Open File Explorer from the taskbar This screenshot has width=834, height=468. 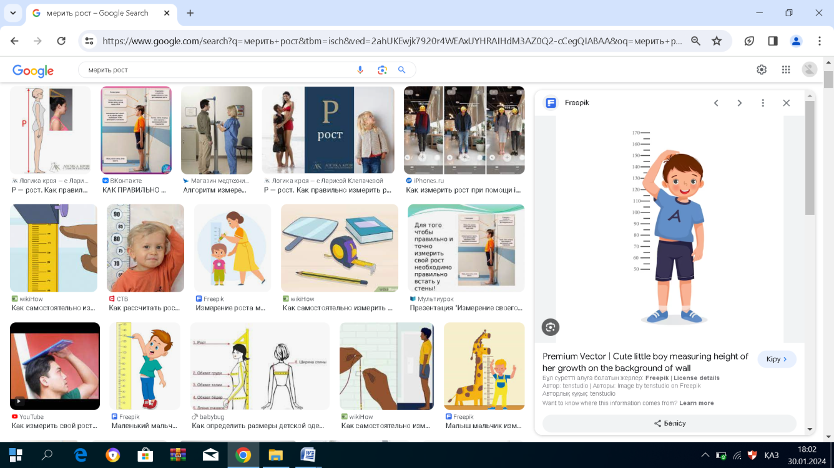click(x=275, y=455)
